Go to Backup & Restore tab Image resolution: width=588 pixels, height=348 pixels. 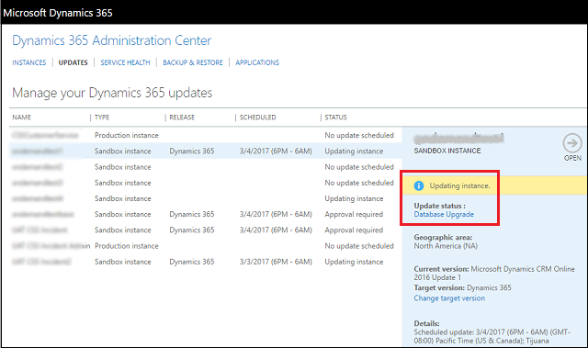(x=193, y=62)
